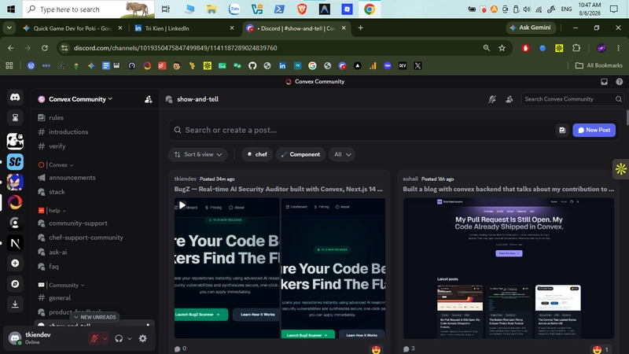Show member list icon in header
This screenshot has height=354, width=629.
point(509,99)
